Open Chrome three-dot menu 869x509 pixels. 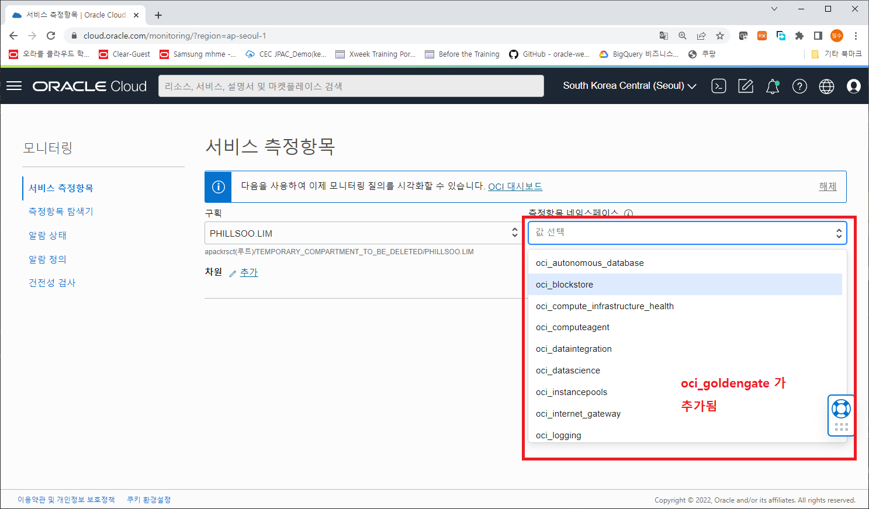856,36
